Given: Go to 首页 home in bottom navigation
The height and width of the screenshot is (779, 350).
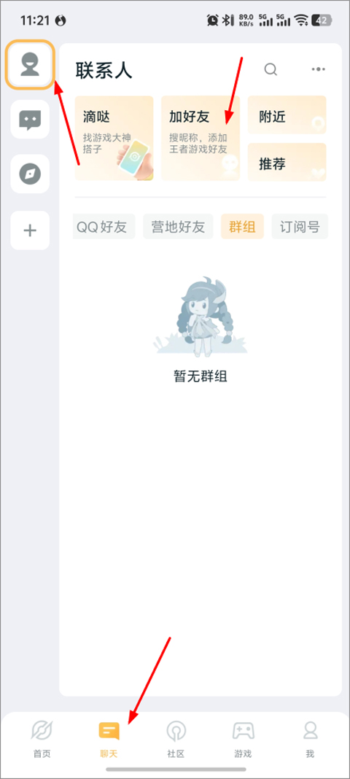Looking at the screenshot, I should pos(42,740).
